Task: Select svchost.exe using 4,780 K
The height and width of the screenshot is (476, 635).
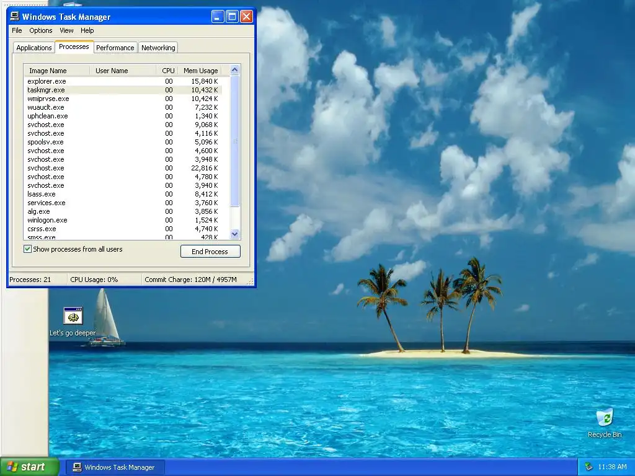Action: (123, 177)
